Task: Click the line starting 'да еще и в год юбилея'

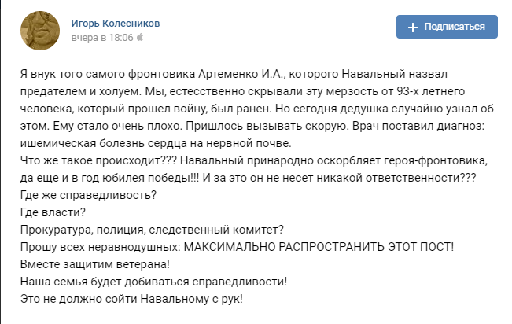Action: (249, 178)
